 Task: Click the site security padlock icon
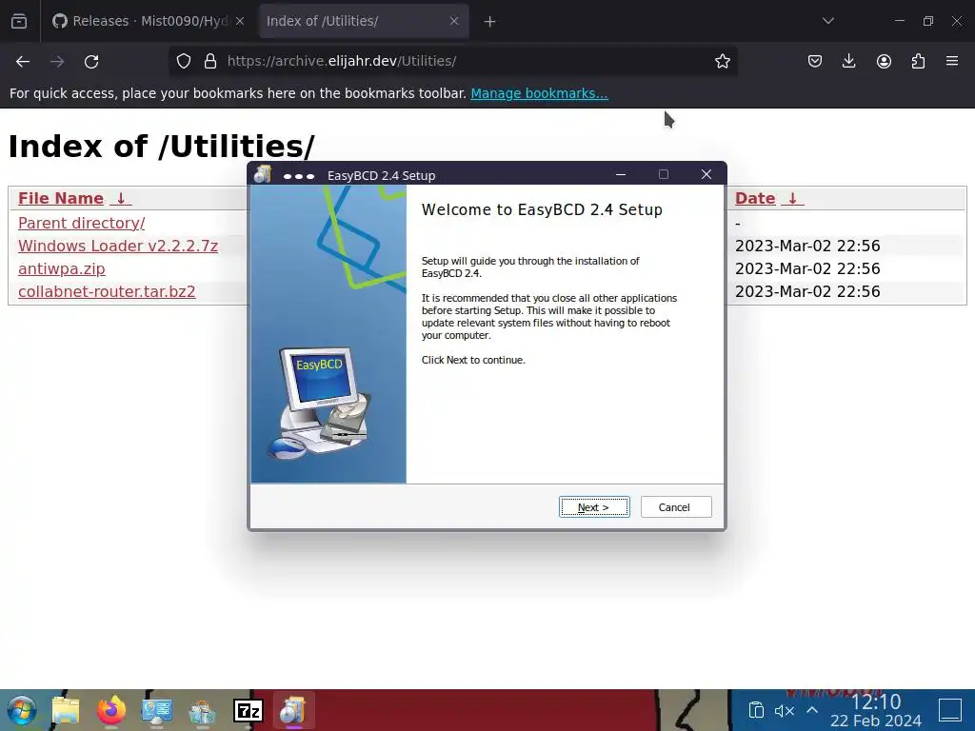(x=210, y=61)
